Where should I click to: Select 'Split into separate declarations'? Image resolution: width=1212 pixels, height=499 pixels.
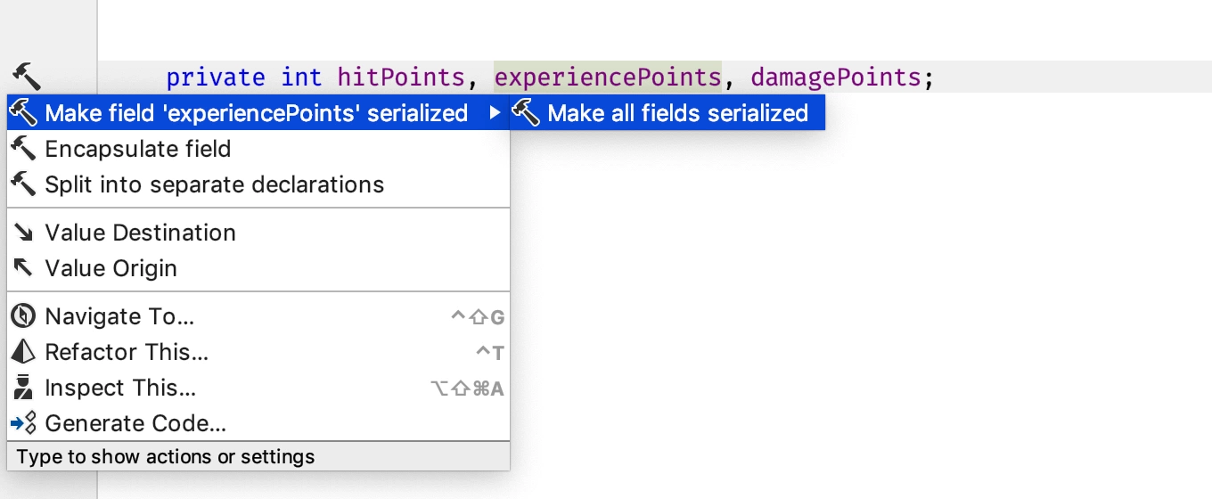pyautogui.click(x=258, y=184)
